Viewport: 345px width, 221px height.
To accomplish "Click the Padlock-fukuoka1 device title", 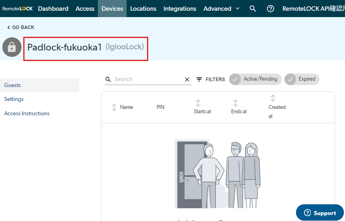I will click(x=64, y=47).
